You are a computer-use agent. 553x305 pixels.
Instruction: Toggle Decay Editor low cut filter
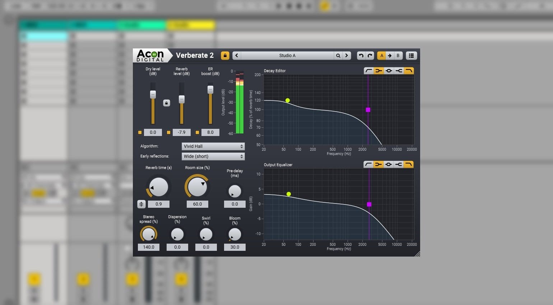tap(368, 71)
